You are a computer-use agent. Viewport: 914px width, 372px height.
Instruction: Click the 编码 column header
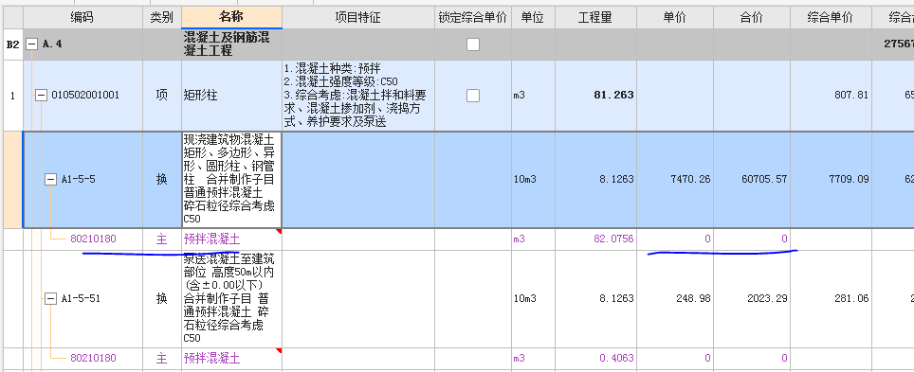[x=82, y=17]
